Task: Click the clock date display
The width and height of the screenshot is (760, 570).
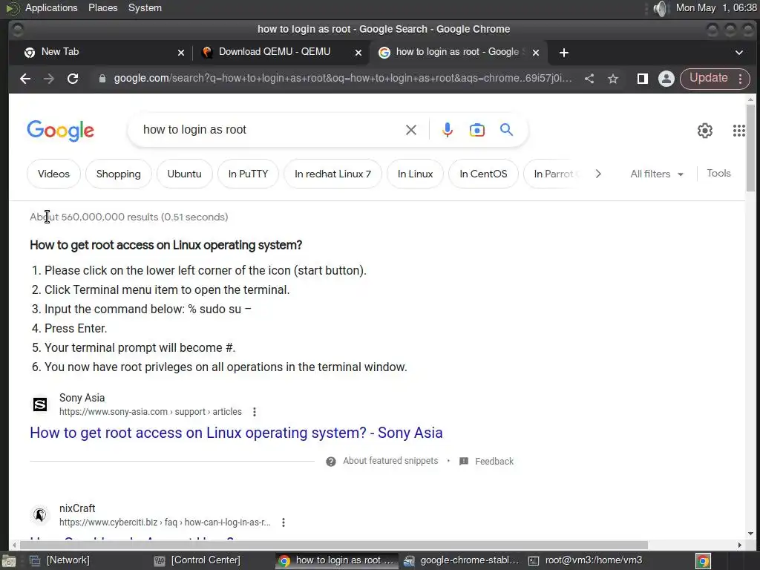Action: pos(716,7)
